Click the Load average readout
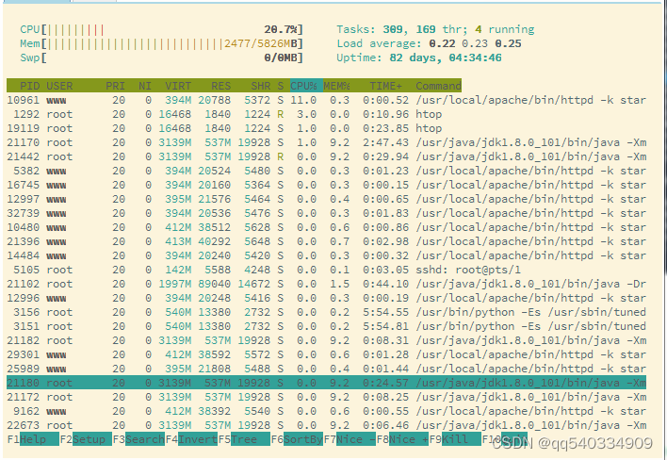Image resolution: width=667 pixels, height=460 pixels. click(x=429, y=43)
